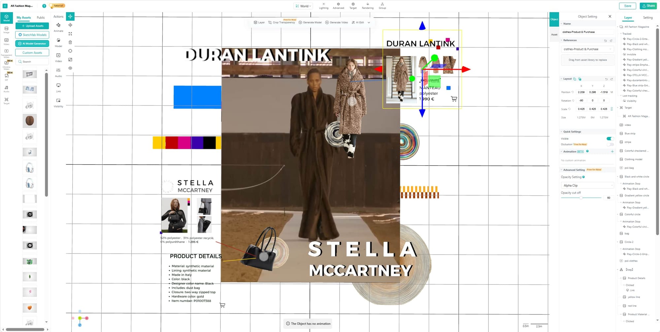Screen dimensions: 660x332
Task: Click the layer panel vertical scrollbar
Action: pos(657,132)
